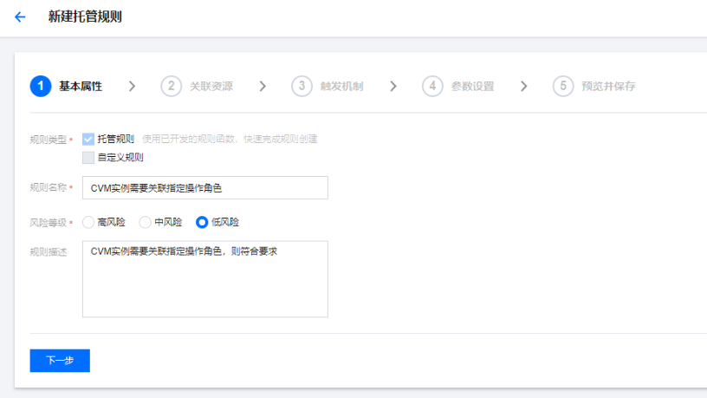
Task: Open the 基本属性 step label
Action: [81, 86]
